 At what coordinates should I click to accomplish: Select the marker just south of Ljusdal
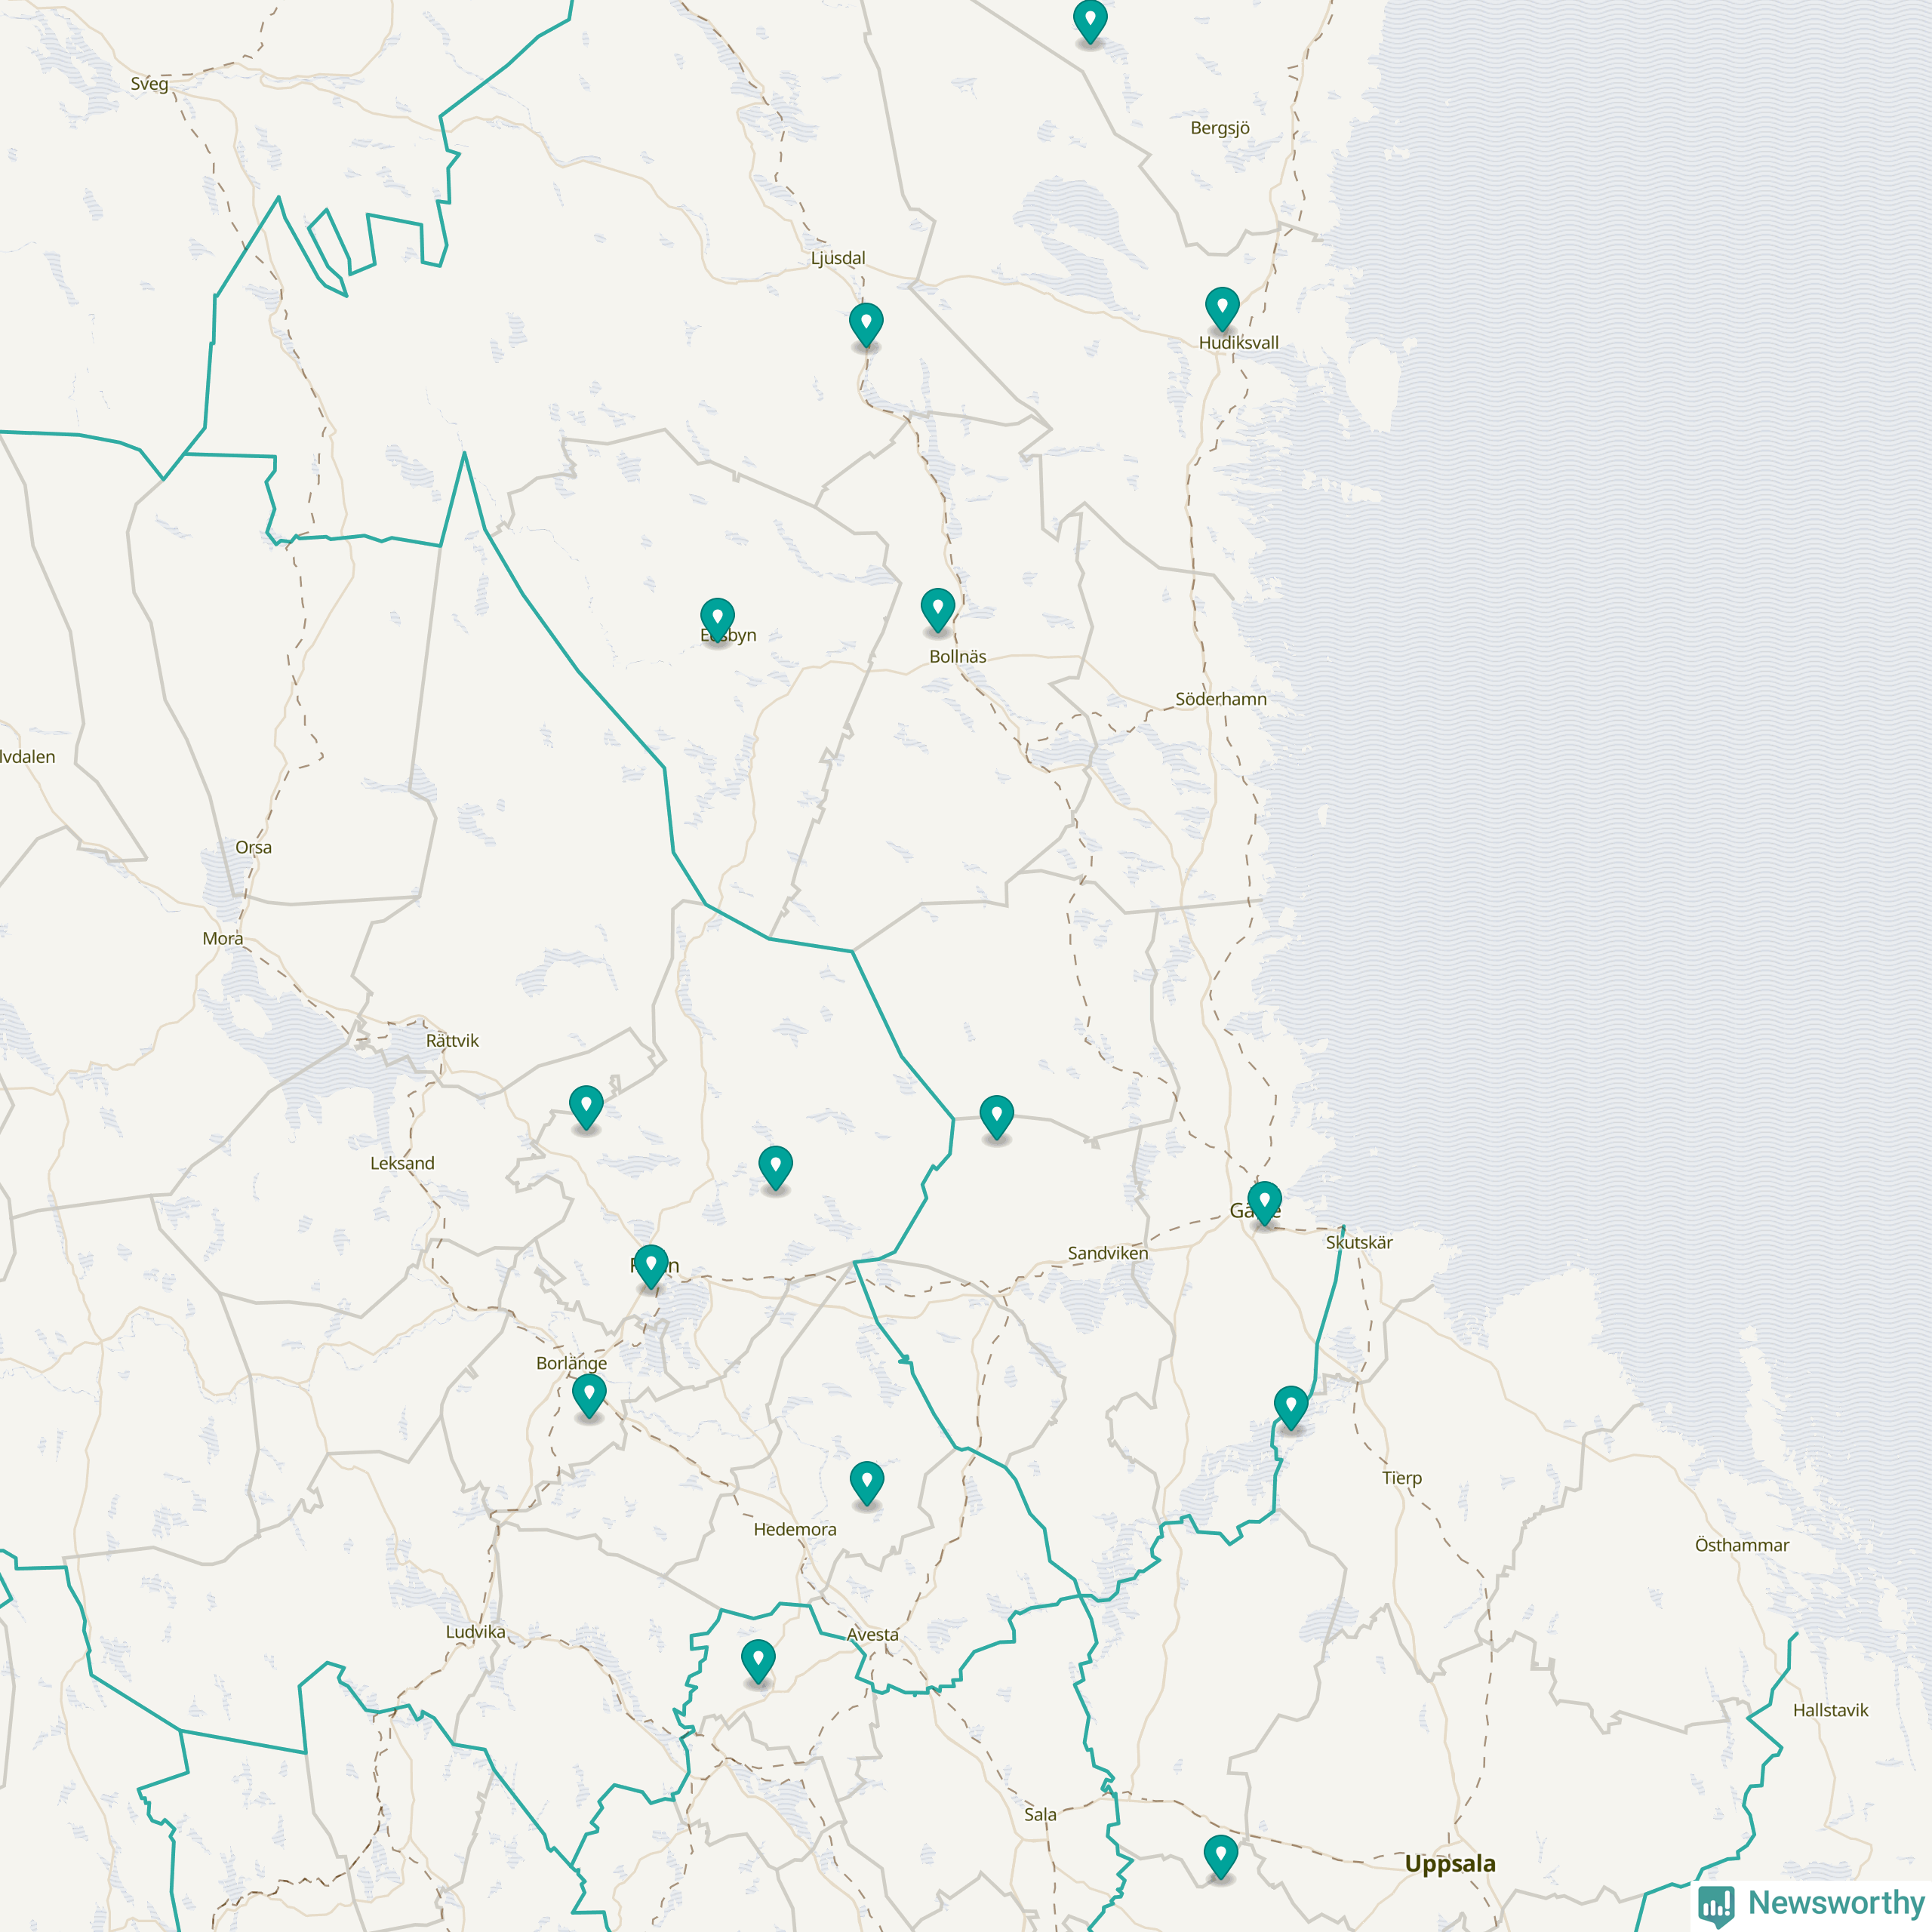click(866, 324)
